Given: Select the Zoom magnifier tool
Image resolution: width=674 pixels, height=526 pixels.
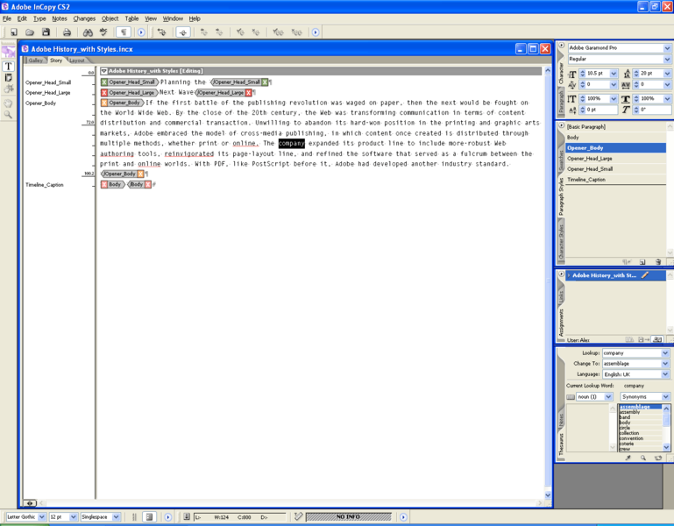Looking at the screenshot, I should 8,114.
